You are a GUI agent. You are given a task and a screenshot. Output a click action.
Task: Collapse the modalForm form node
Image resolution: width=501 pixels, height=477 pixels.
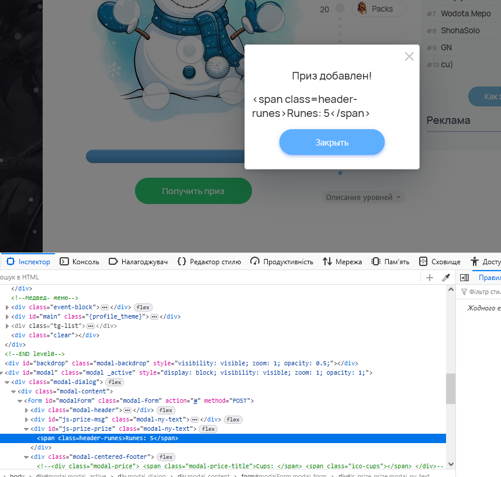point(20,400)
